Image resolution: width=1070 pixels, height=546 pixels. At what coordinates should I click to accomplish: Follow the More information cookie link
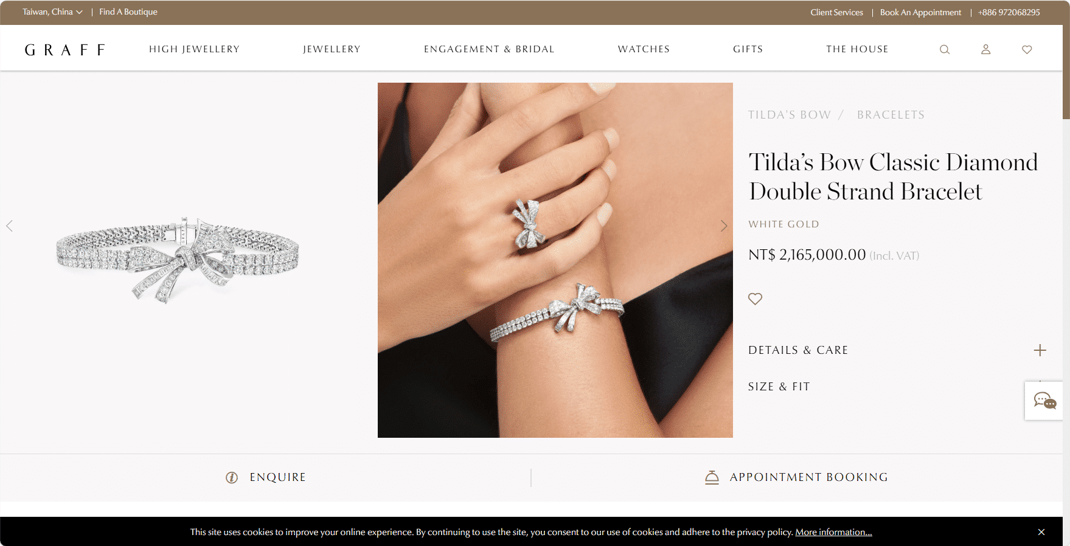point(833,532)
